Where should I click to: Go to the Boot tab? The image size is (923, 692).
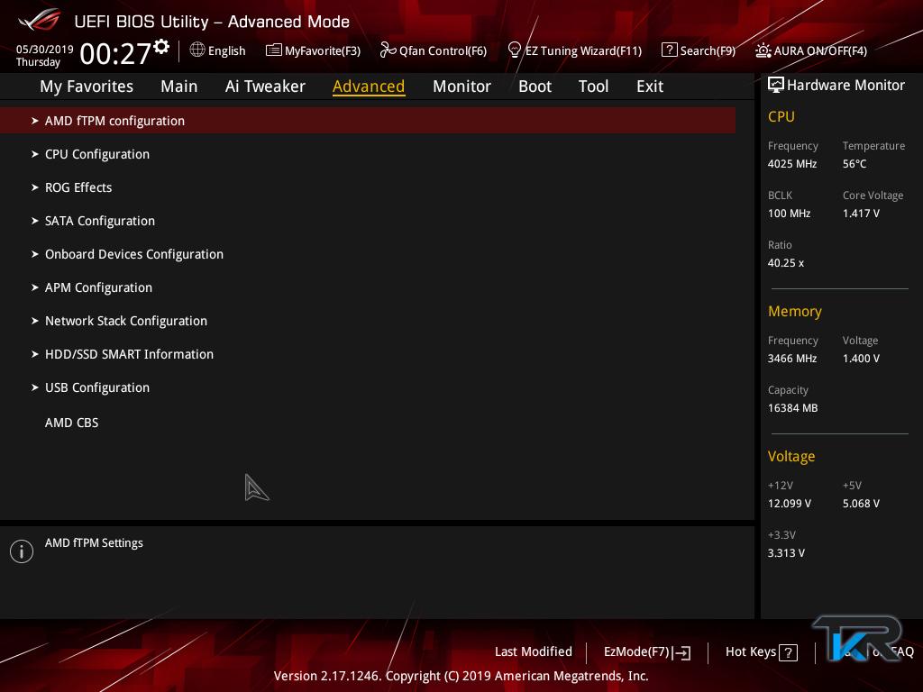point(535,86)
